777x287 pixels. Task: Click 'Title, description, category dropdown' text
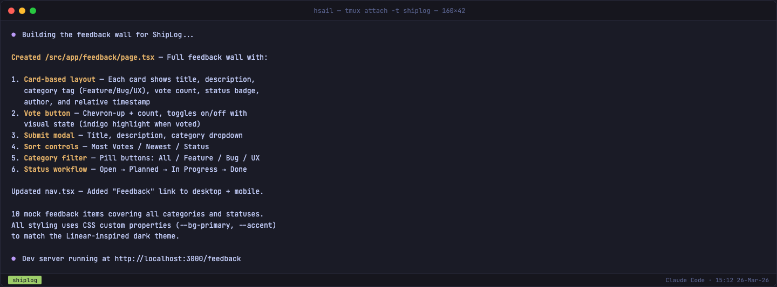pyautogui.click(x=165, y=136)
